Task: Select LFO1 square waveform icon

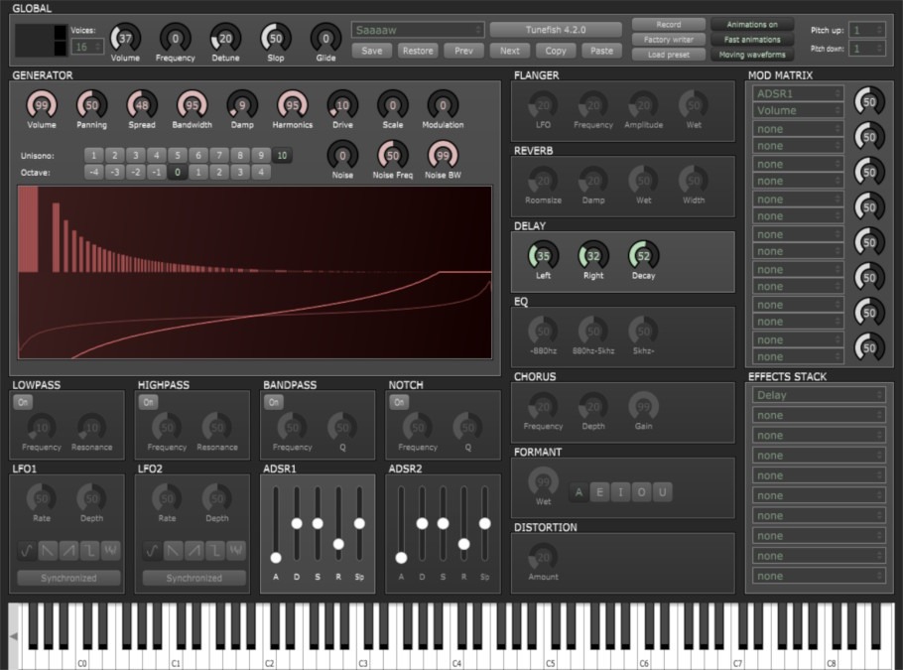Action: 90,551
